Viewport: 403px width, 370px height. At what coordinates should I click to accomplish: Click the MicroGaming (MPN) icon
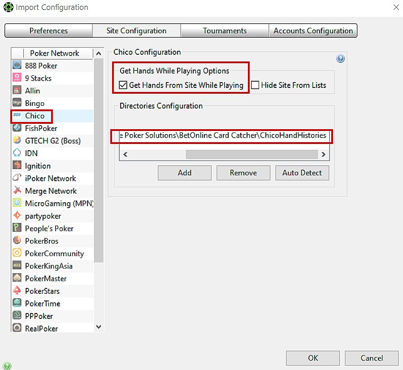(17, 203)
